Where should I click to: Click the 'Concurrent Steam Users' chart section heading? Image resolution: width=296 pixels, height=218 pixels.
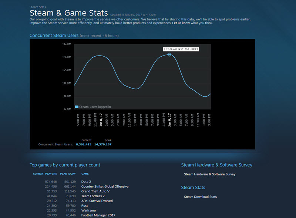tap(54, 36)
